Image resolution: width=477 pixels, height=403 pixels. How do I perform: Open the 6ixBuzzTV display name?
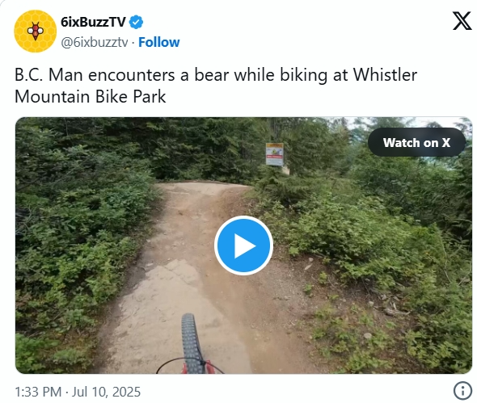point(93,22)
